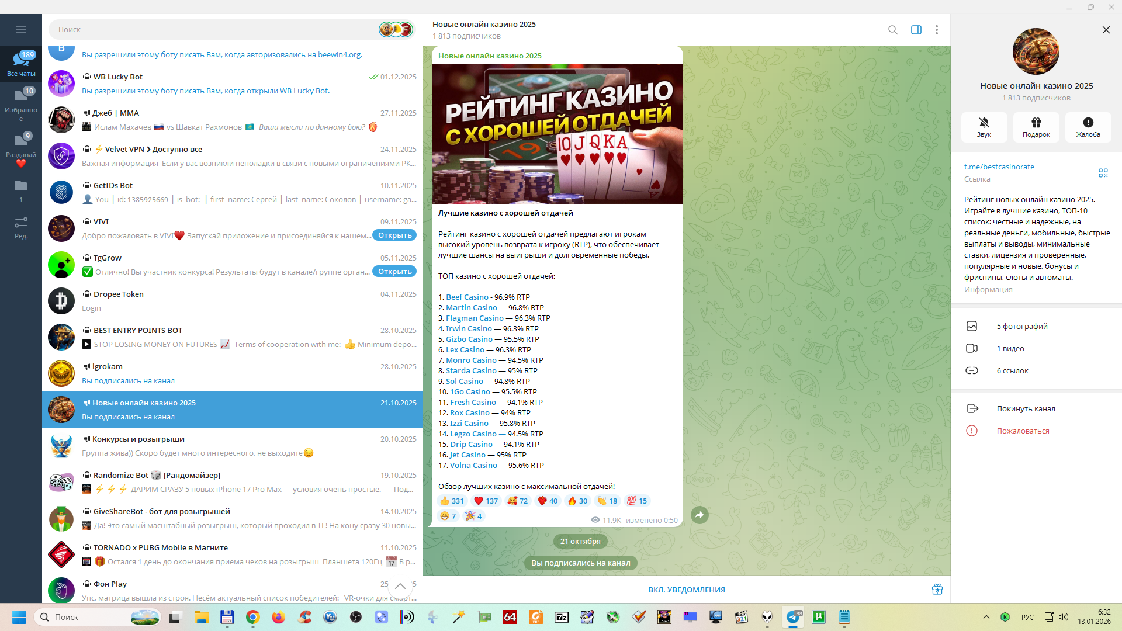The image size is (1122, 631).
Task: Open the hamburger main menu
Action: point(21,30)
